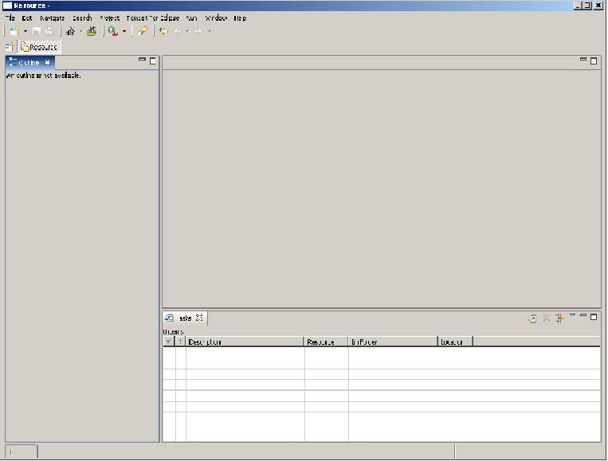This screenshot has height=461, width=608.
Task: Click the Resource perspective button
Action: [x=40, y=47]
